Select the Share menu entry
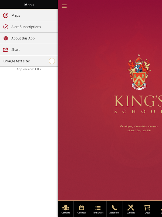 (x=29, y=50)
